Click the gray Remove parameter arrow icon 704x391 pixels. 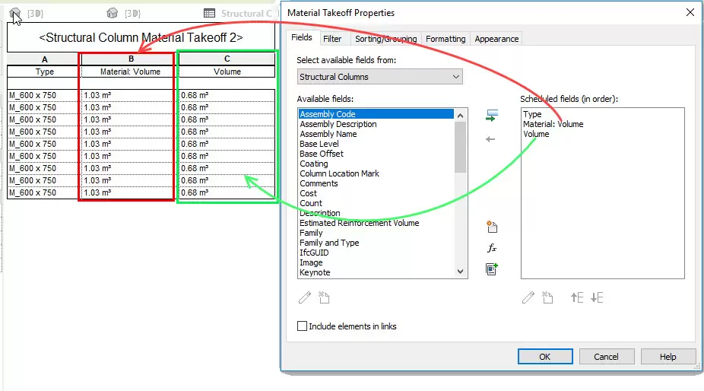(491, 139)
